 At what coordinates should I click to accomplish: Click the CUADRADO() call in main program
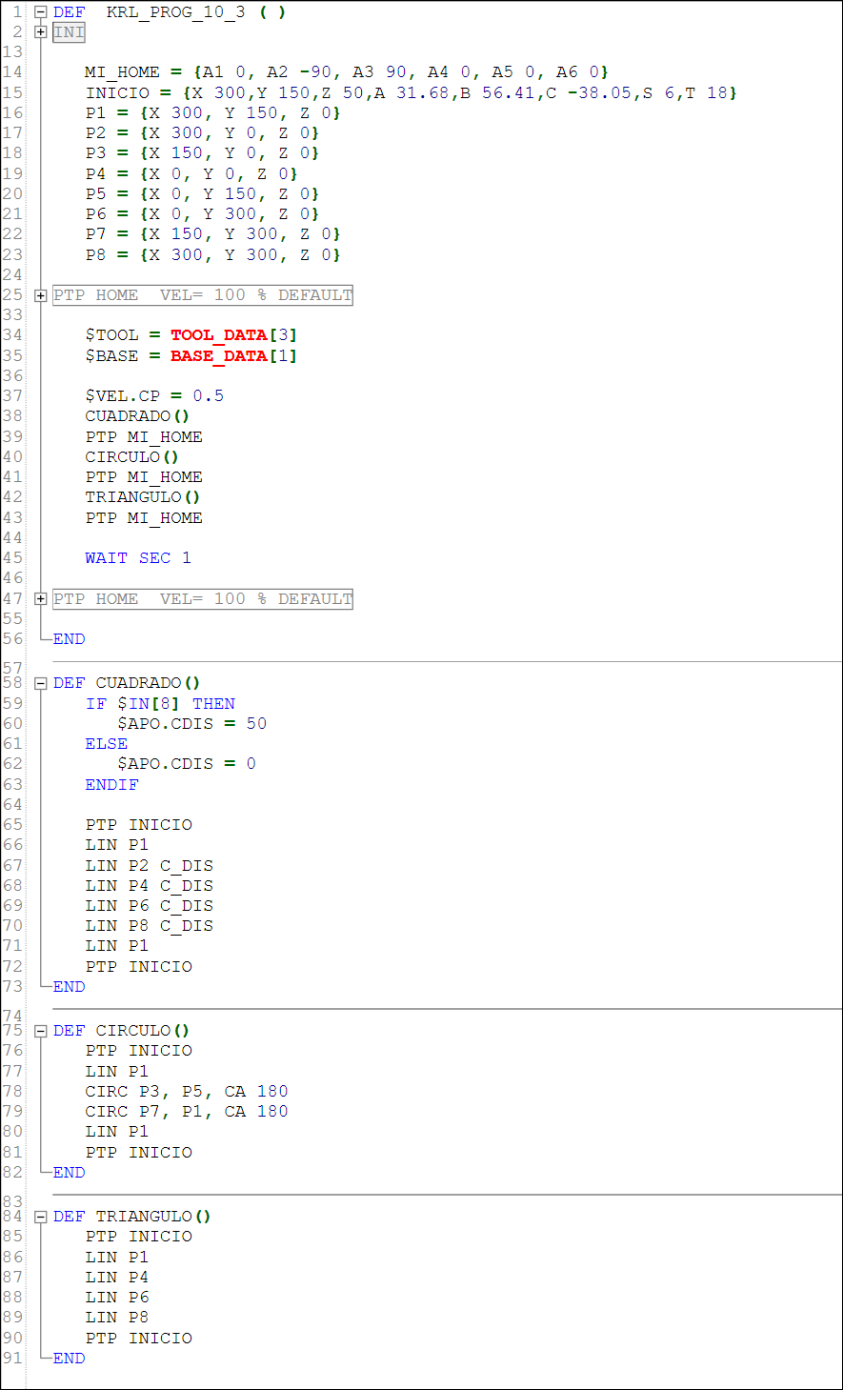click(x=137, y=416)
